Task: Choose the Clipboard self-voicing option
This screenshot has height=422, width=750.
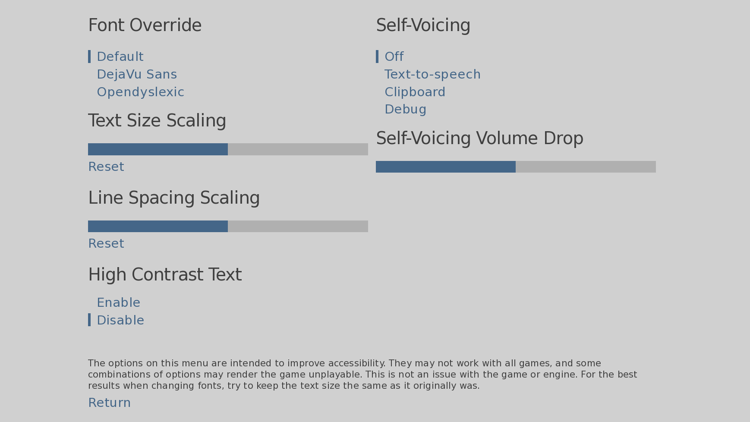Action: tap(415, 92)
